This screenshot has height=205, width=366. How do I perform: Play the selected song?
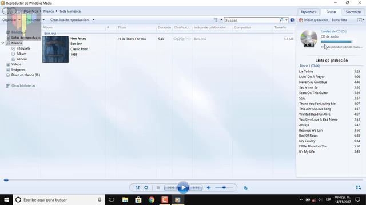[183, 187]
